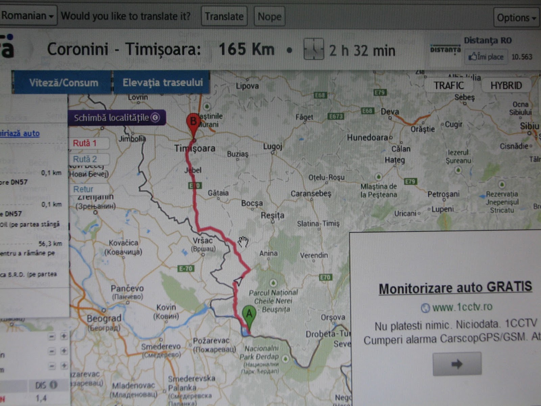Click the Translate button

pyautogui.click(x=224, y=16)
